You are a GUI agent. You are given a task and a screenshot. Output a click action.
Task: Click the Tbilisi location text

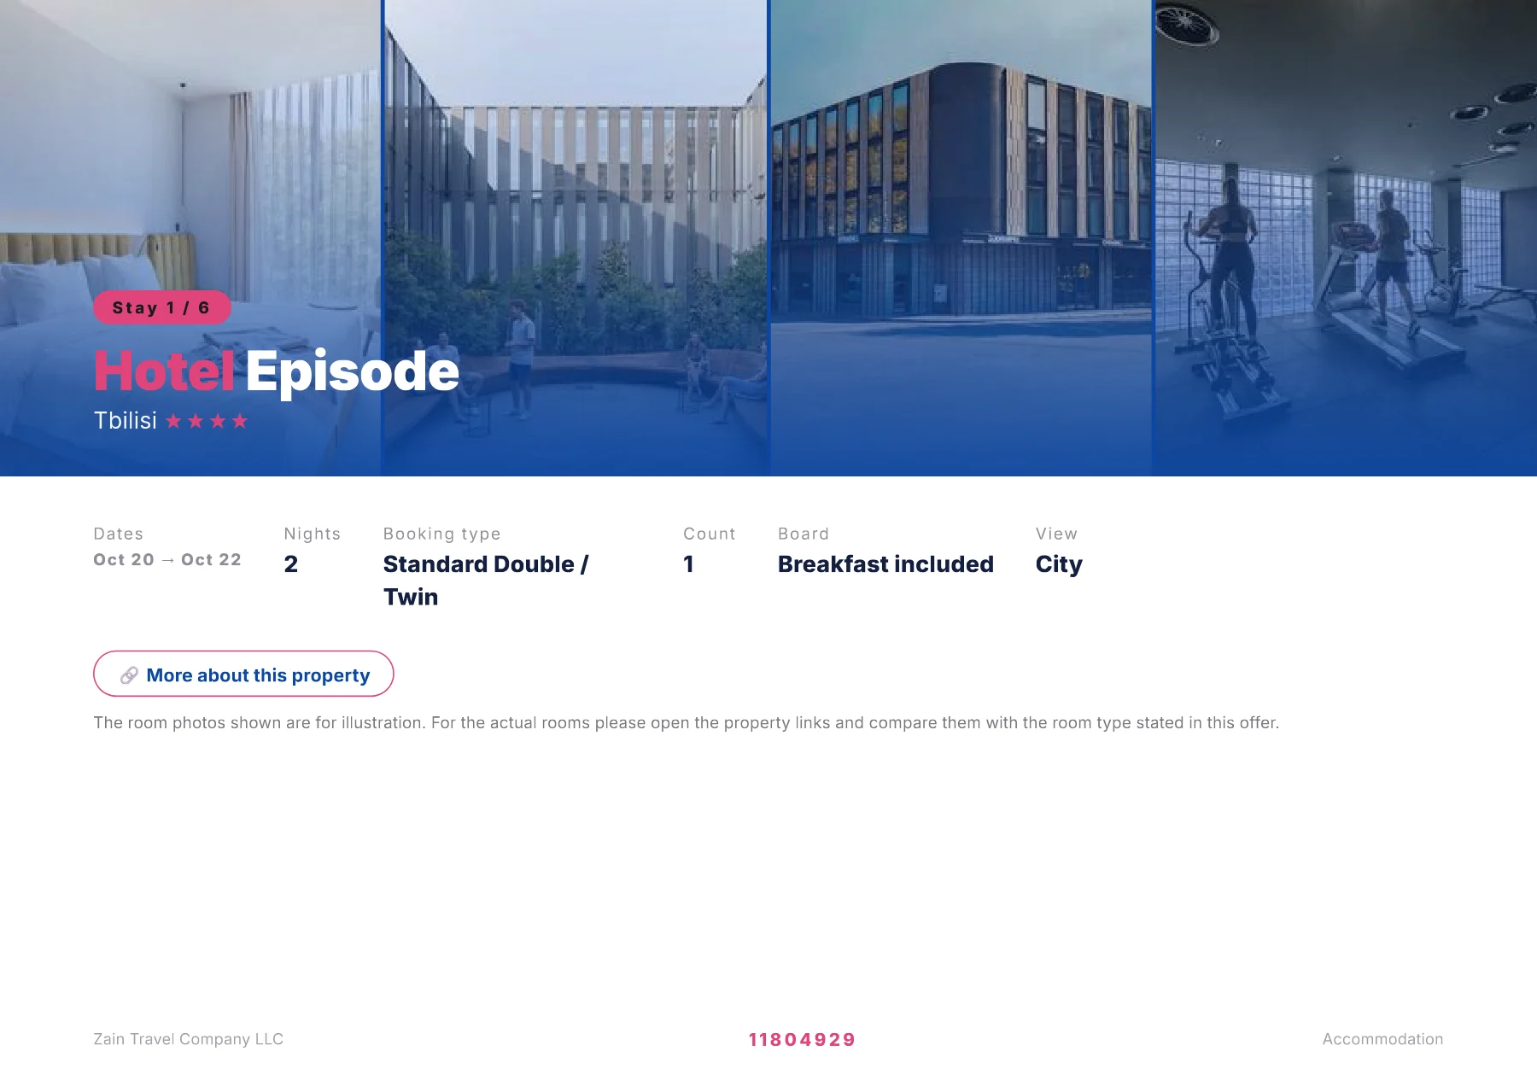(126, 421)
